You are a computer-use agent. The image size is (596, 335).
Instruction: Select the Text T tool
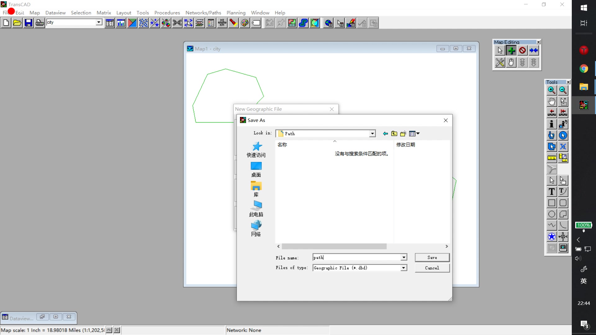click(x=552, y=192)
